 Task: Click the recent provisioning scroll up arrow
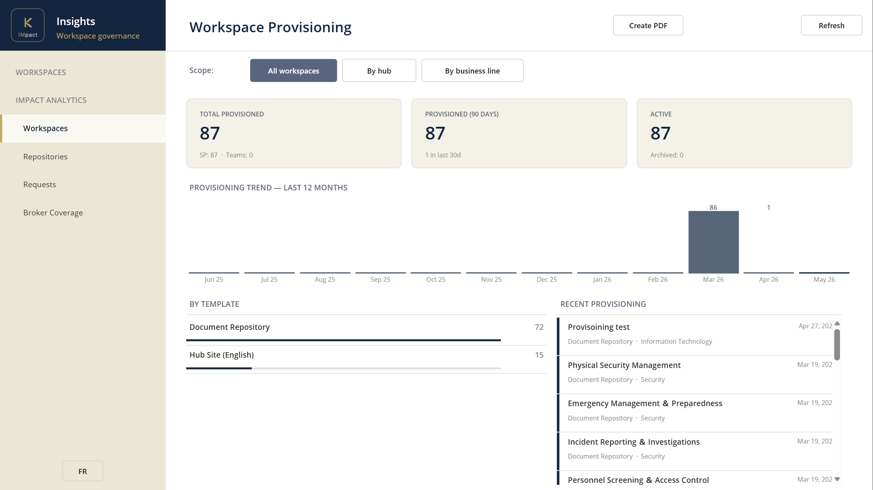pyautogui.click(x=837, y=323)
